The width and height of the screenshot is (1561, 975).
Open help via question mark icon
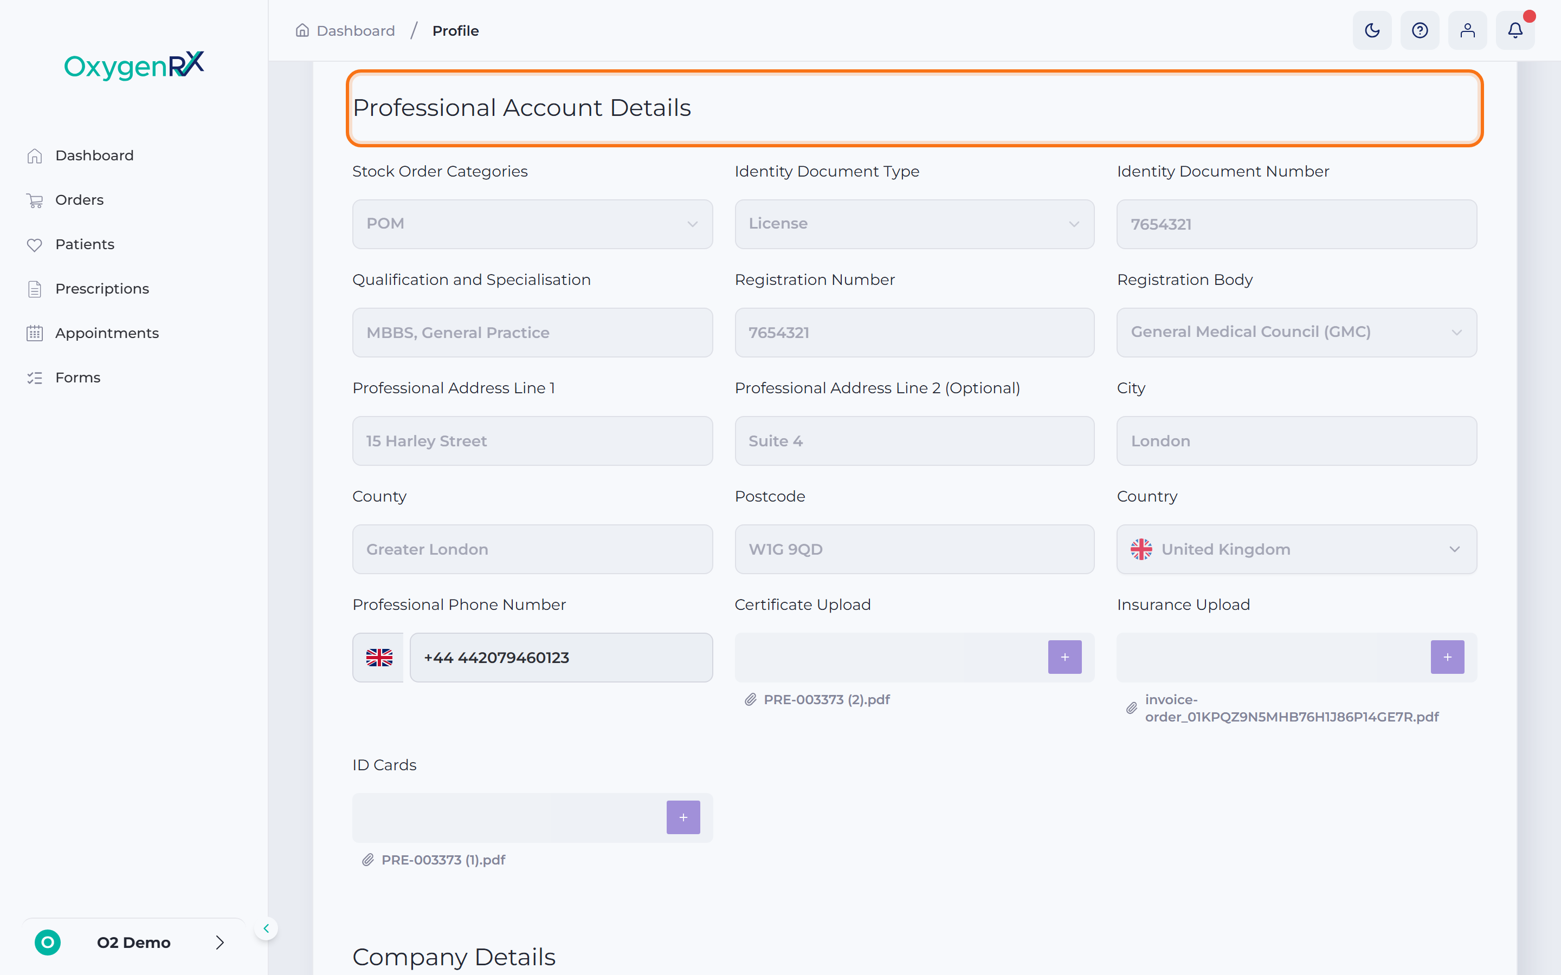(1420, 30)
